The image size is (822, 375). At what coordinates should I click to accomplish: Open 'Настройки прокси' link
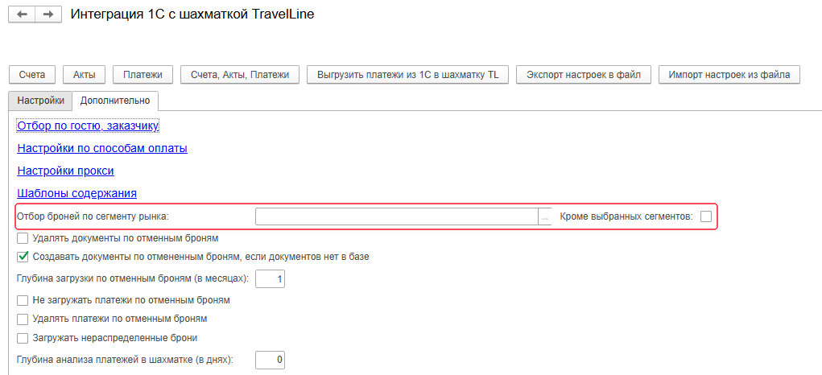pos(65,171)
